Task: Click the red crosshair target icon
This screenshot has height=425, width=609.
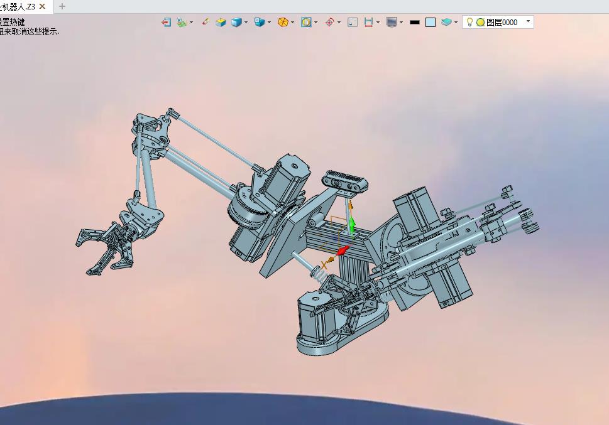Action: click(329, 23)
